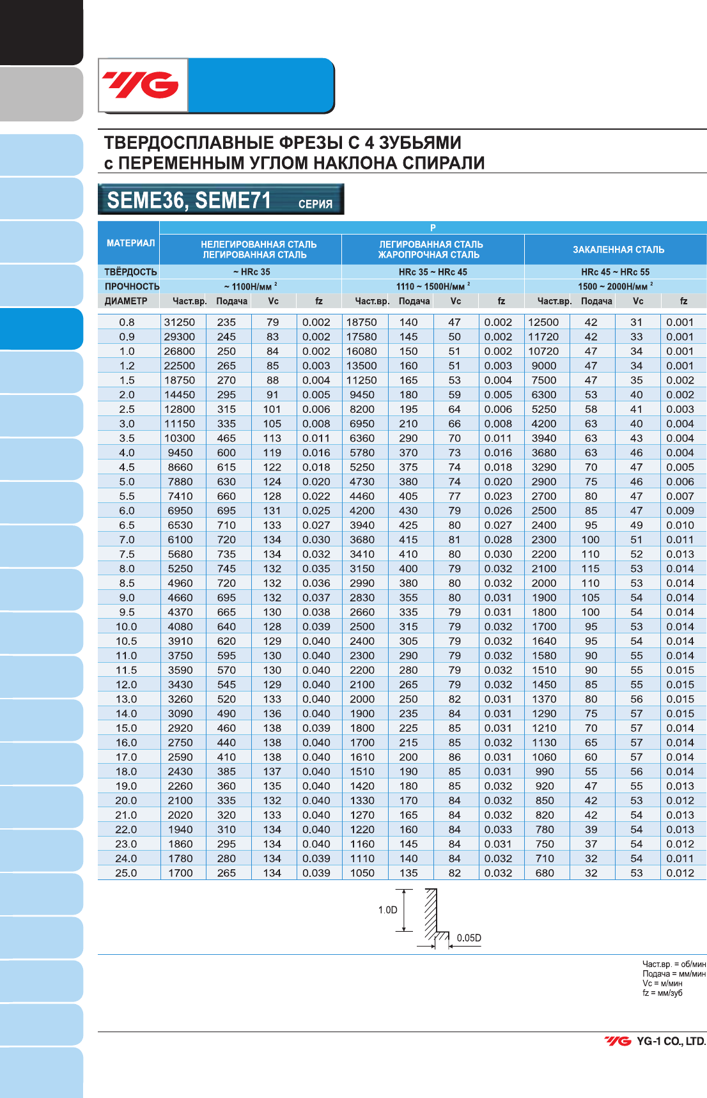Click the '16.0' diameter cell
707x1098 pixels.
click(x=127, y=743)
